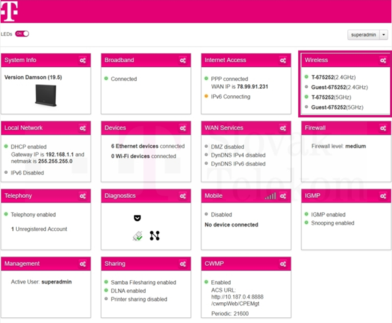The height and width of the screenshot is (323, 392).
Task: Open the Firewall card header
Action: (346, 128)
